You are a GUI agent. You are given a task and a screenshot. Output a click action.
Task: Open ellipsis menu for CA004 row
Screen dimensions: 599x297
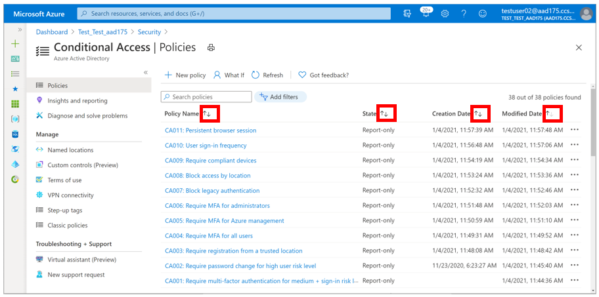coord(574,235)
